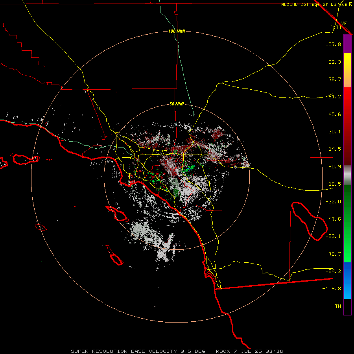Click the 100 NMI range ring label
Viewport: 354px width, 354px height.
click(177, 31)
